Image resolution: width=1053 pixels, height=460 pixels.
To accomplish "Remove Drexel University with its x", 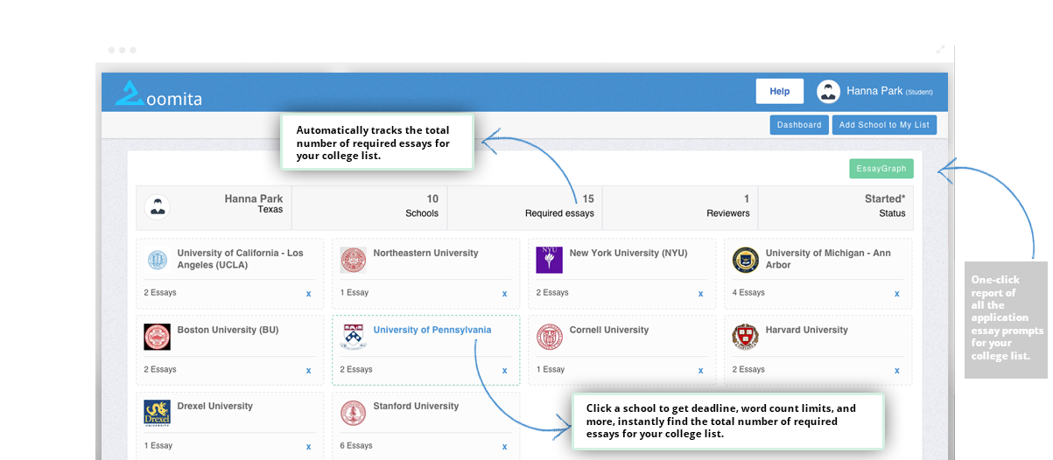I will tap(308, 447).
